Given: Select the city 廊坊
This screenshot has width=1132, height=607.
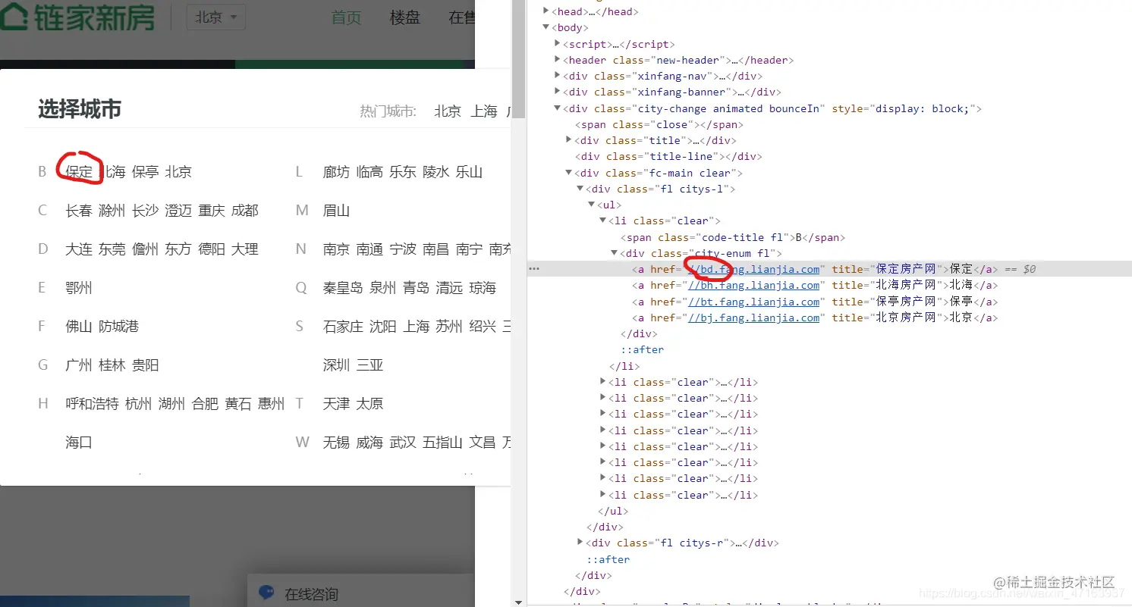Looking at the screenshot, I should 336,172.
